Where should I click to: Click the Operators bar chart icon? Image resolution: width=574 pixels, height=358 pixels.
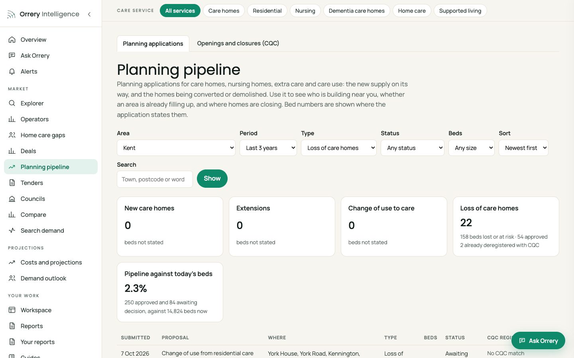[x=12, y=119]
